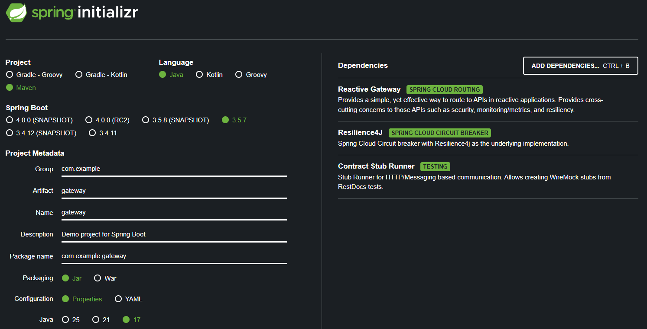Viewport: 647px width, 329px height.
Task: Click the Contract Stub Runner description text
Action: (x=475, y=182)
